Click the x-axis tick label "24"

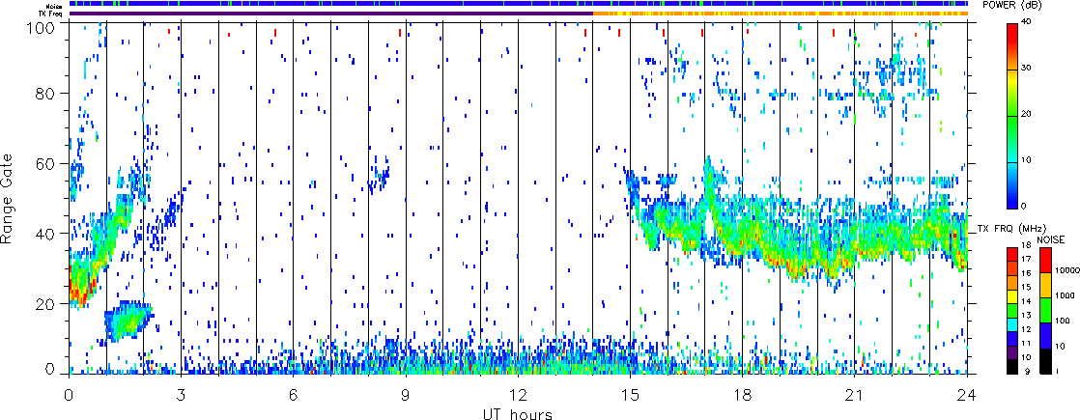pos(967,395)
